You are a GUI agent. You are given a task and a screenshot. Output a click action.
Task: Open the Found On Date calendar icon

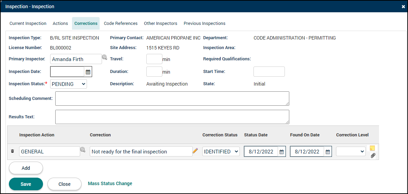[x=328, y=152]
